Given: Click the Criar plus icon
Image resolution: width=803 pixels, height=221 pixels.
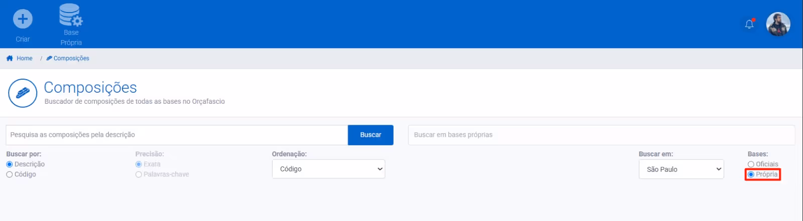Looking at the screenshot, I should (x=23, y=20).
